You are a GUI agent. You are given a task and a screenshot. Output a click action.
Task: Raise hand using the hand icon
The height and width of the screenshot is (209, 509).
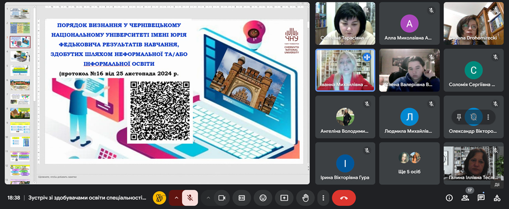coord(305,198)
